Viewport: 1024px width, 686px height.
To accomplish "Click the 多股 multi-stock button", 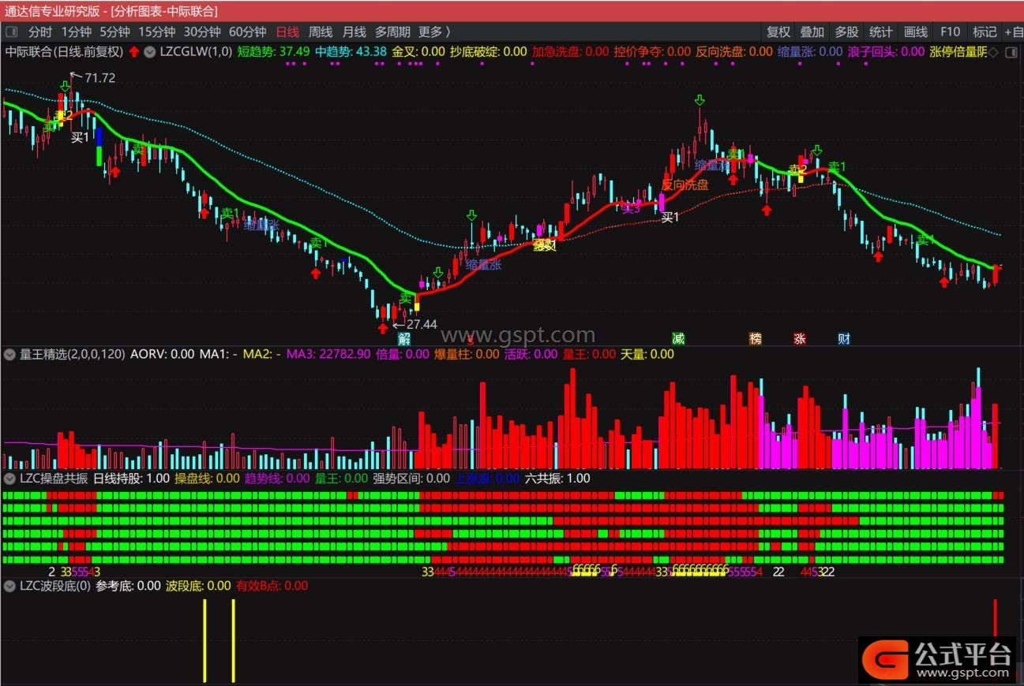I will coord(846,32).
